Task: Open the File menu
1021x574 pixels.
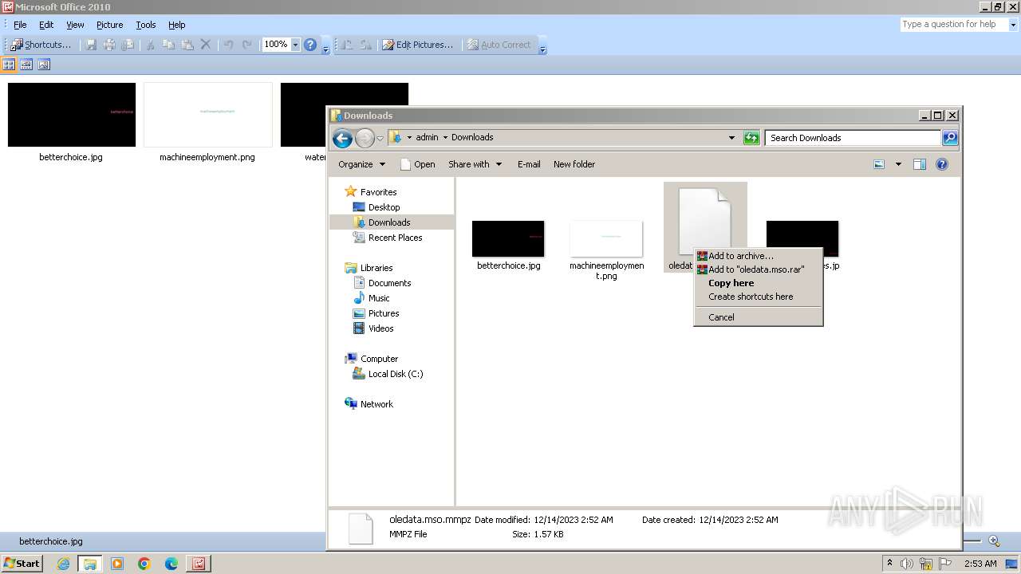Action: pyautogui.click(x=20, y=25)
